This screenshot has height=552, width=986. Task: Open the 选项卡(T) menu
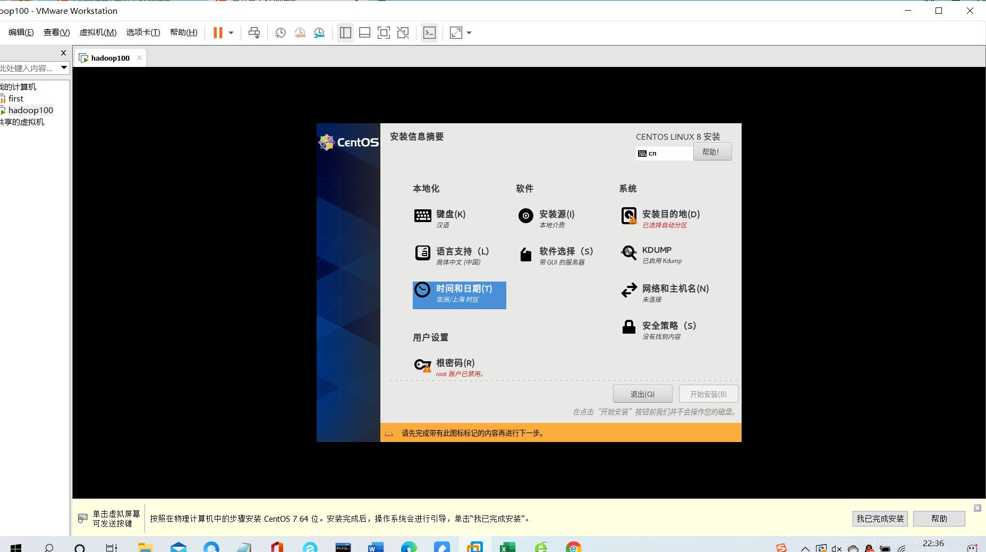[x=143, y=32]
